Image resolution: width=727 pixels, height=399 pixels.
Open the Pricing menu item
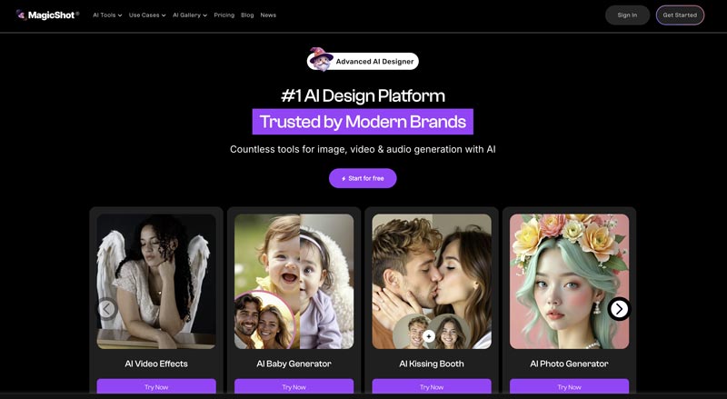pos(224,15)
